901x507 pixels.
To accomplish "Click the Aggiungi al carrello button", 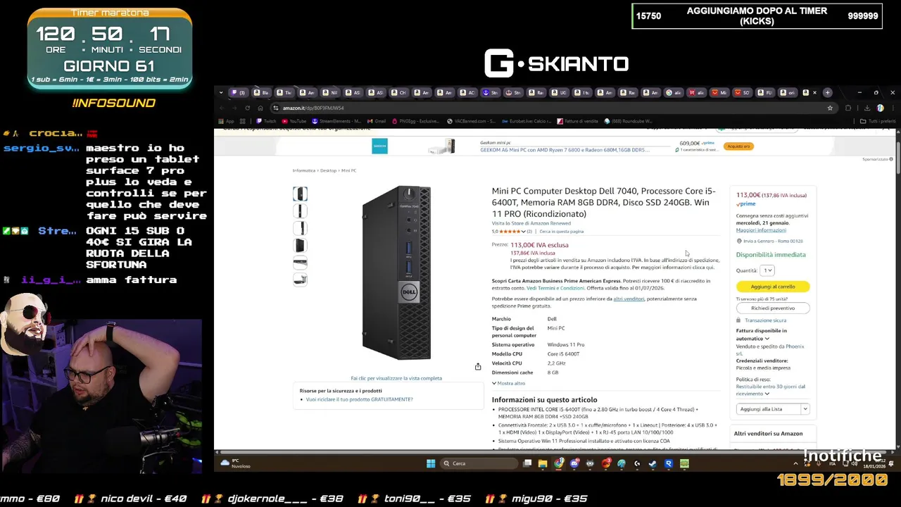I will [773, 287].
